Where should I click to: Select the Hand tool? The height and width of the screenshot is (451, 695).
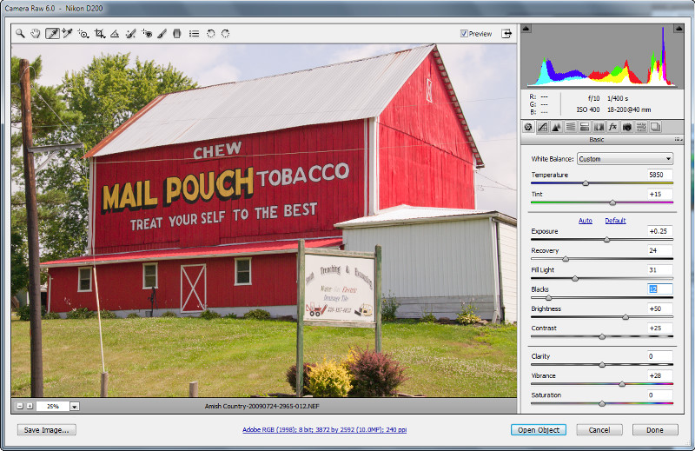click(x=36, y=33)
